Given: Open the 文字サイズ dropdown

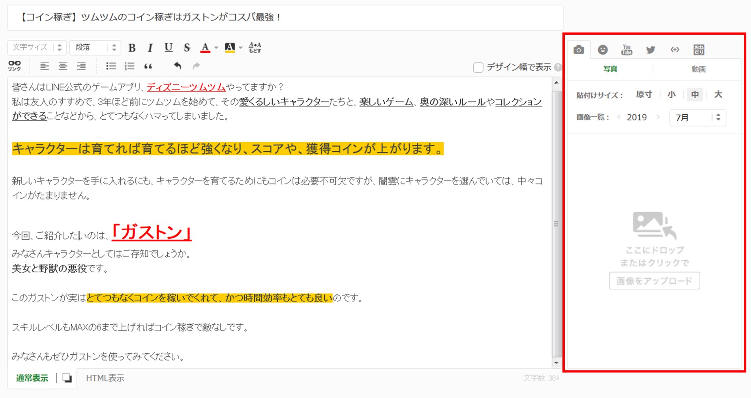Looking at the screenshot, I should pyautogui.click(x=37, y=48).
